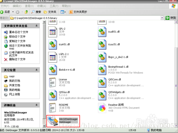
Task: Open the 搜索 search pane
Action: pos(36,12)
